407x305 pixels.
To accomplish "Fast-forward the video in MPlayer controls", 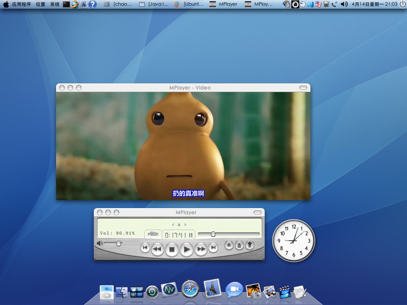I will point(201,249).
